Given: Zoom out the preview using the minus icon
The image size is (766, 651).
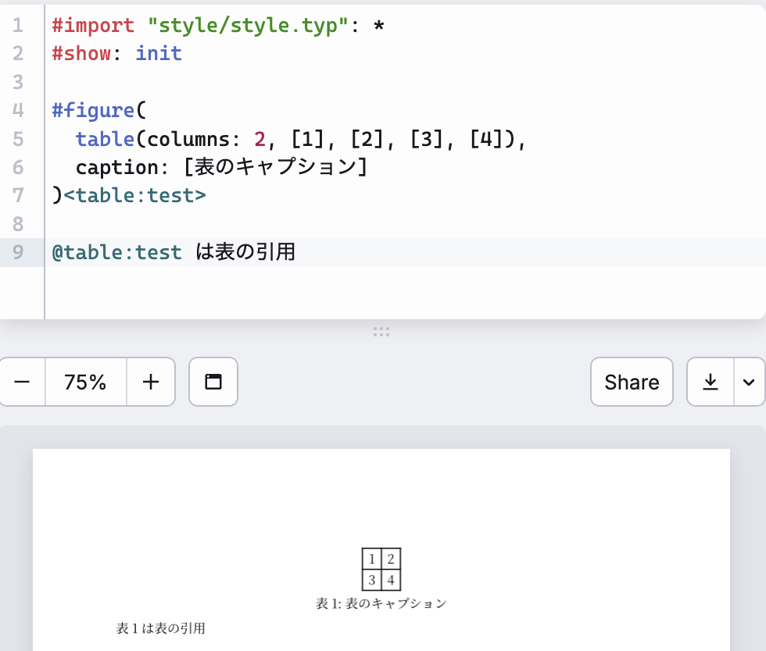Looking at the screenshot, I should click(x=21, y=382).
